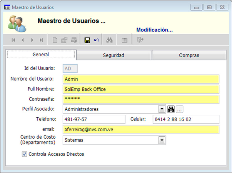Click into the email input field
232x173 pixels.
(141, 129)
